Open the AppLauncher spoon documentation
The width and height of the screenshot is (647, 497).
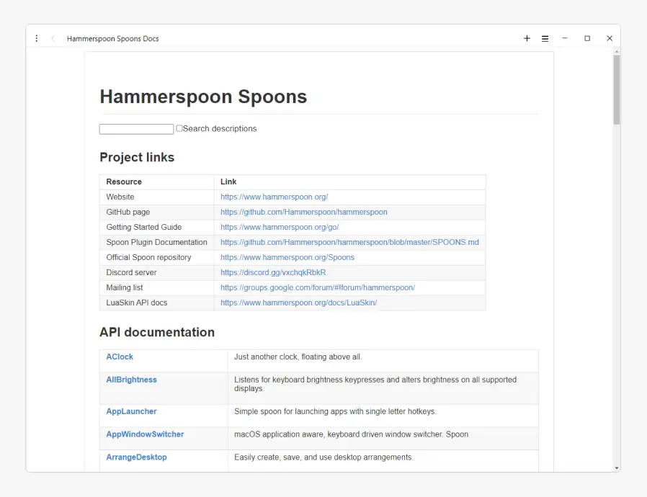pyautogui.click(x=131, y=411)
